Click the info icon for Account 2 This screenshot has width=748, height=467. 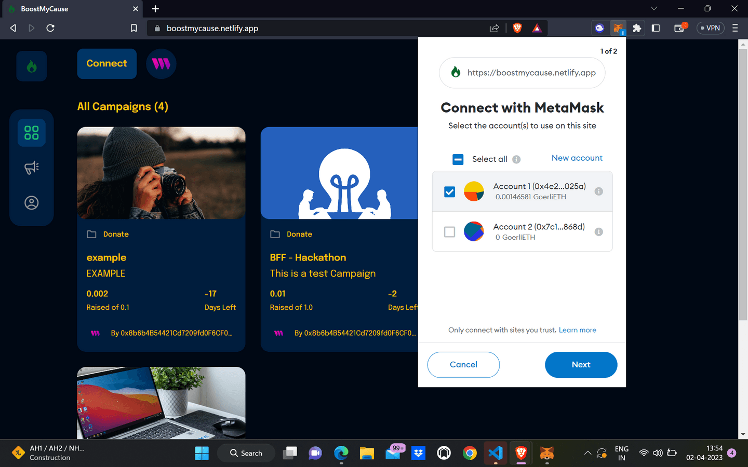click(x=598, y=232)
